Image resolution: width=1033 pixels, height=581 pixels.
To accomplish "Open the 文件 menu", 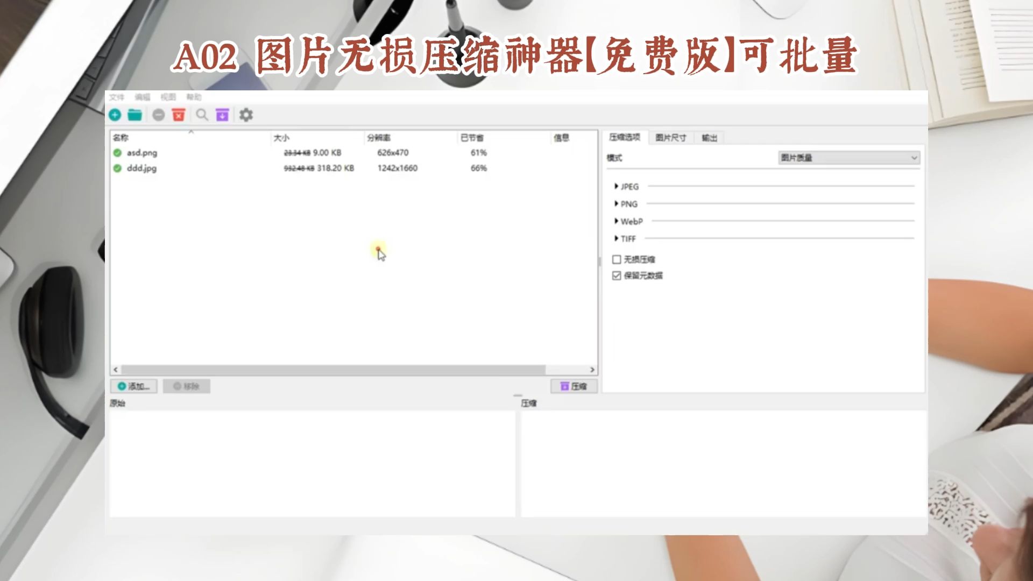I will (116, 97).
